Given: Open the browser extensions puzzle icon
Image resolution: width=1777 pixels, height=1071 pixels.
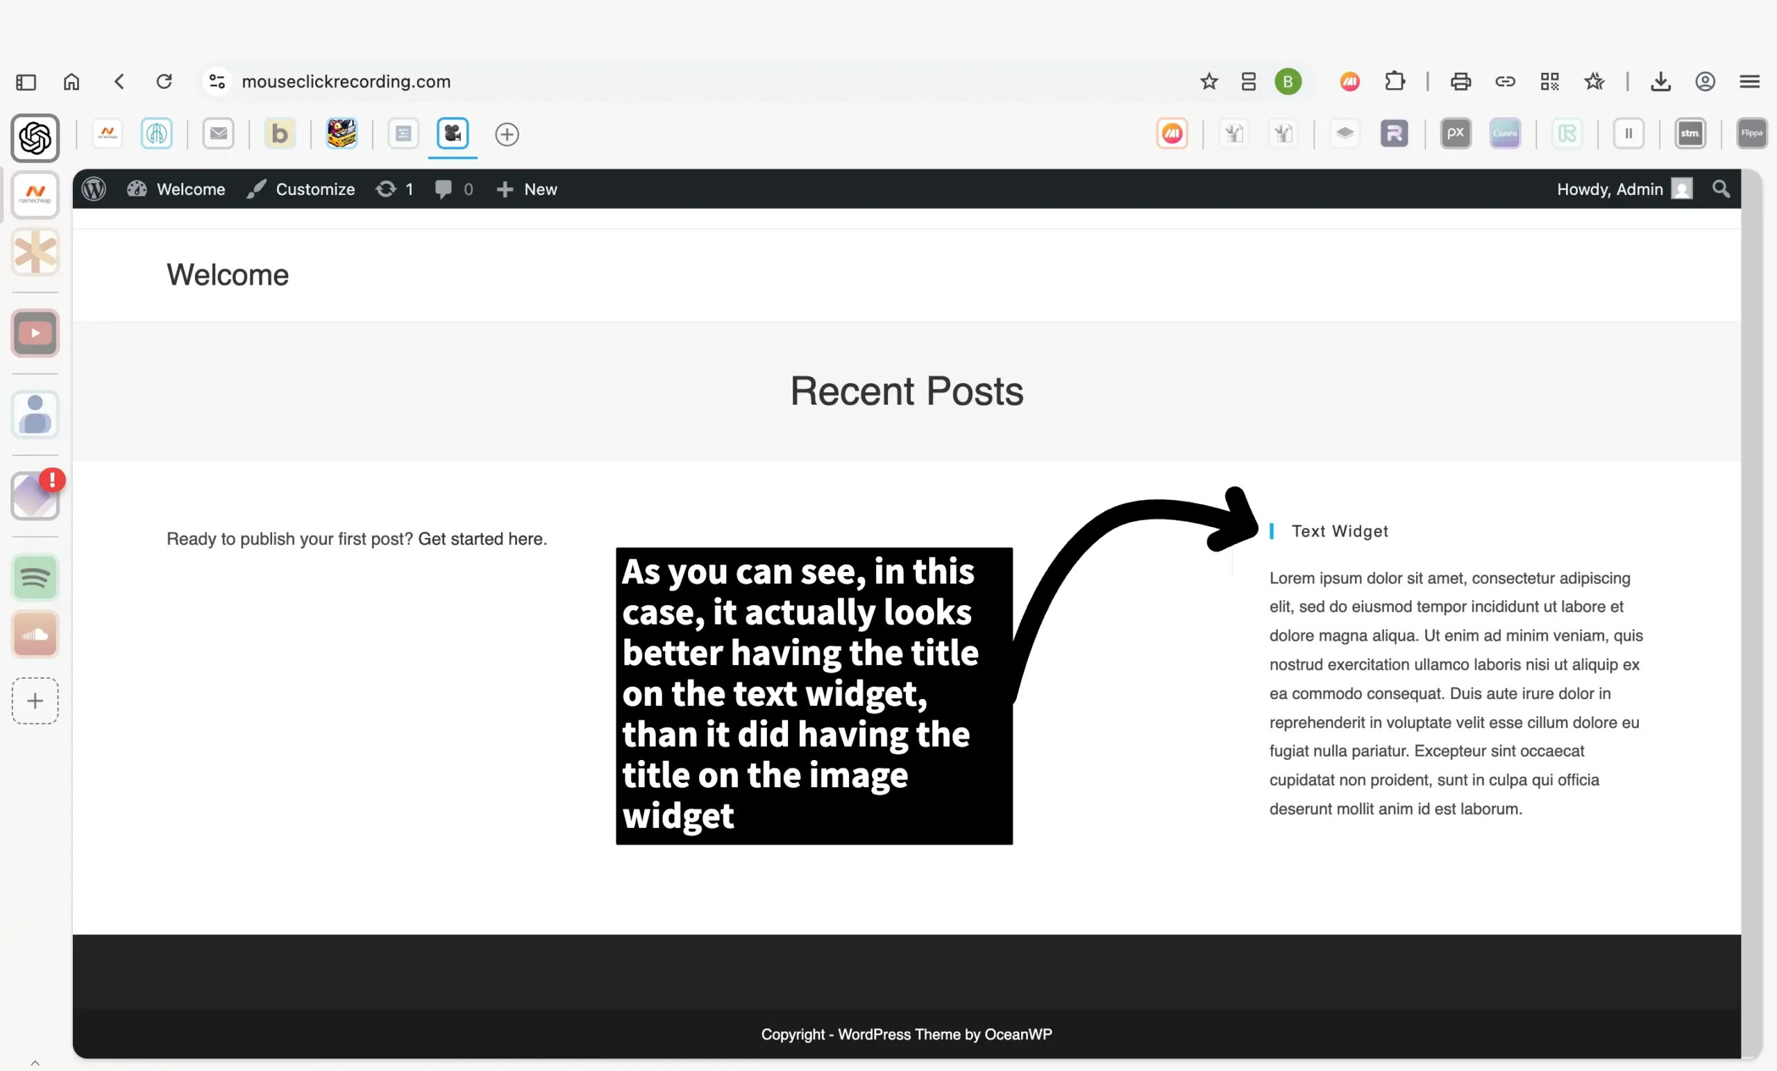Looking at the screenshot, I should tap(1395, 81).
